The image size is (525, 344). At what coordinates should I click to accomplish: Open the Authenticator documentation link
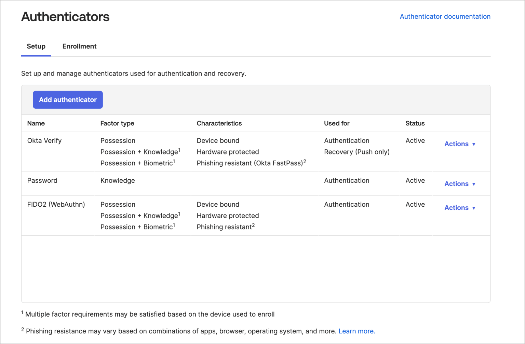pos(445,16)
